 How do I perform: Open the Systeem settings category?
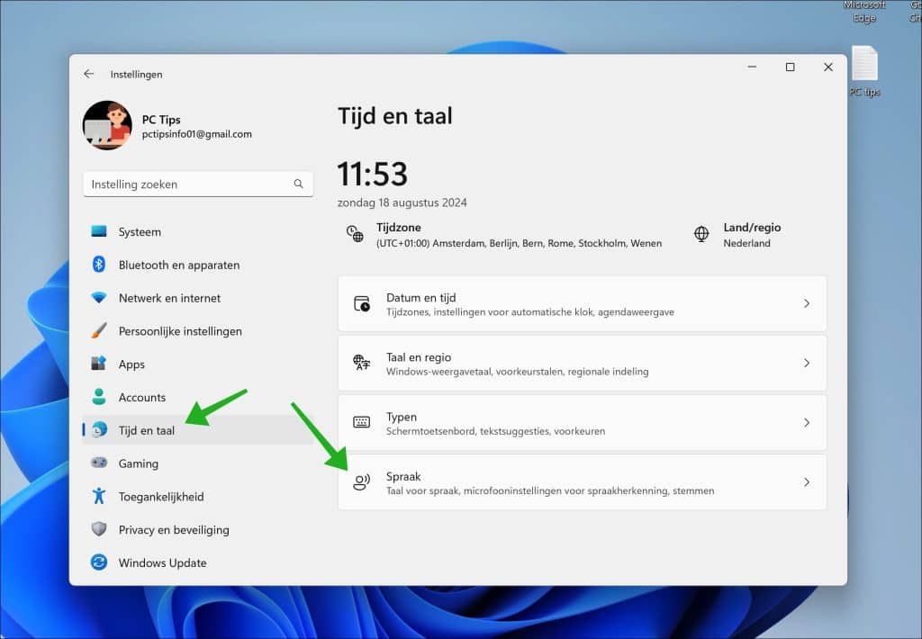(198, 231)
